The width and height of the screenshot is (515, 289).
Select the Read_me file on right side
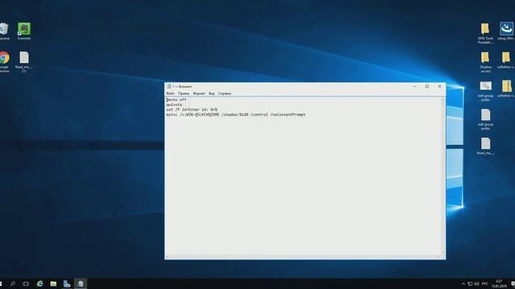click(x=485, y=146)
